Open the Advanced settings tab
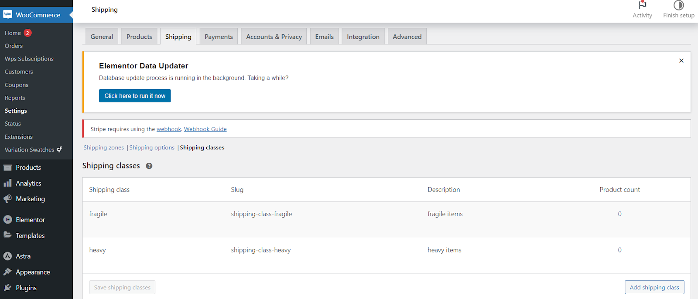698x299 pixels. (x=407, y=37)
